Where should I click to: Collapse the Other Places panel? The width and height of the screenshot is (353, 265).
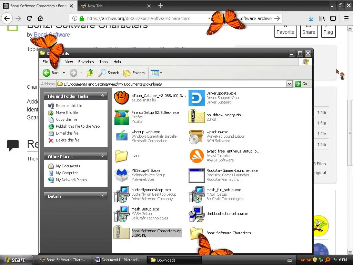coord(102,156)
